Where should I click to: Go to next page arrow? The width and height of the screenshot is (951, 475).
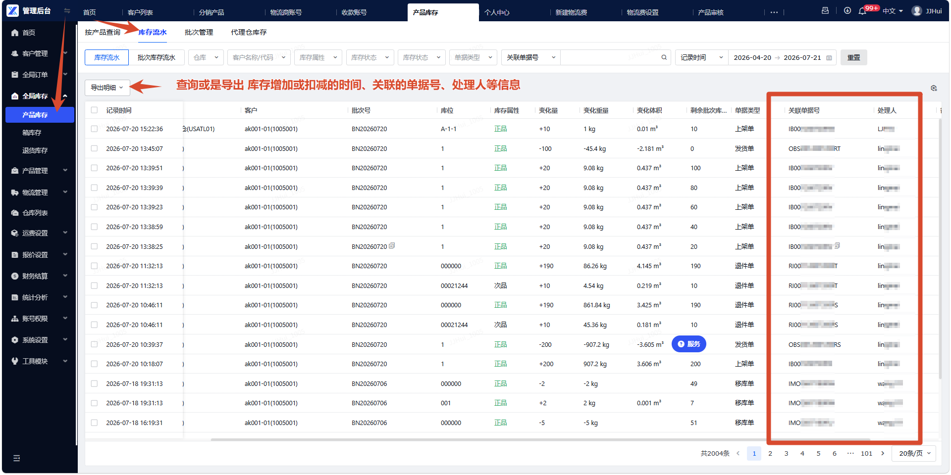point(883,453)
